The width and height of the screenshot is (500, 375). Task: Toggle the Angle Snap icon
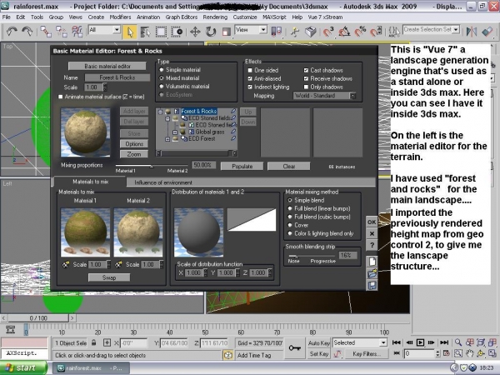click(x=344, y=32)
